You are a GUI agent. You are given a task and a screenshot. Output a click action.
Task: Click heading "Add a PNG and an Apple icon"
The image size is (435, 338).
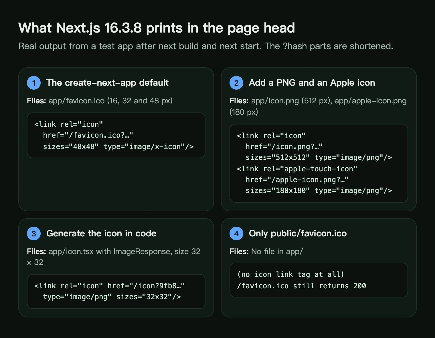point(312,83)
